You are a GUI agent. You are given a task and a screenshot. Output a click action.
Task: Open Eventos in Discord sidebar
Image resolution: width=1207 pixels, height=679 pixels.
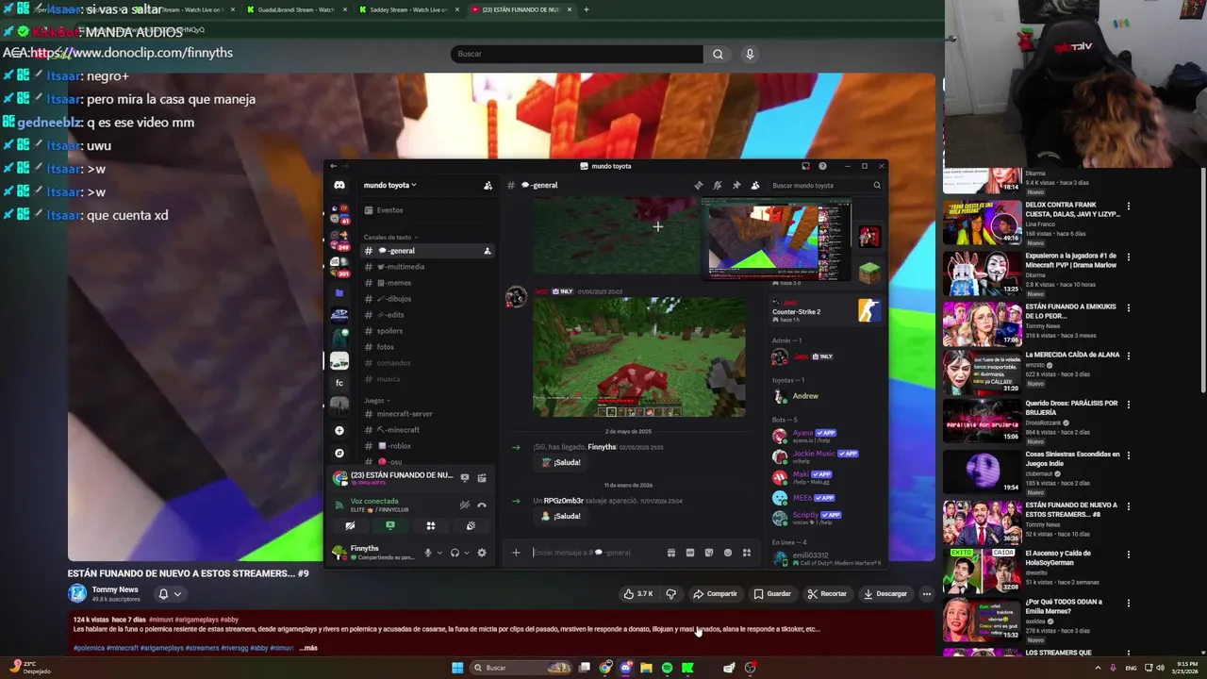click(x=428, y=210)
